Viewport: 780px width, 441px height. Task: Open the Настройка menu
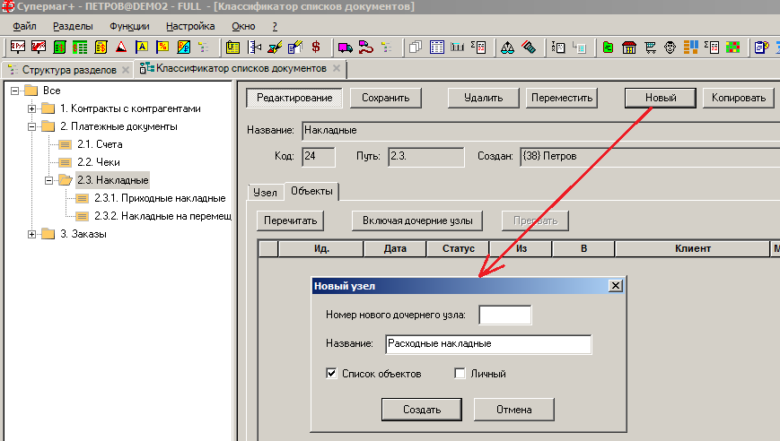[x=190, y=26]
